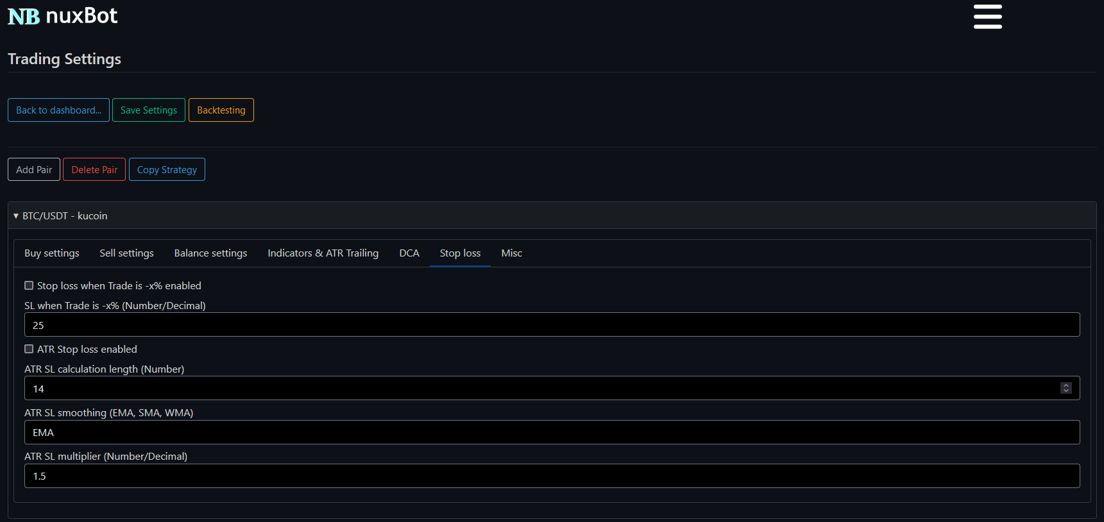Viewport: 1104px width, 522px height.
Task: Open the DCA tab
Action: [x=409, y=253]
